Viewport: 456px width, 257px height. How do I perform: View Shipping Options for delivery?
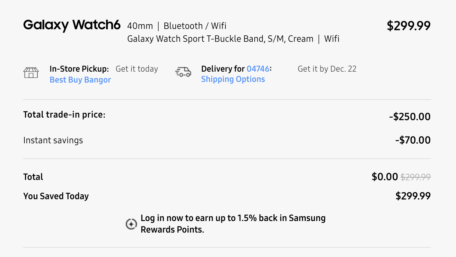click(233, 79)
